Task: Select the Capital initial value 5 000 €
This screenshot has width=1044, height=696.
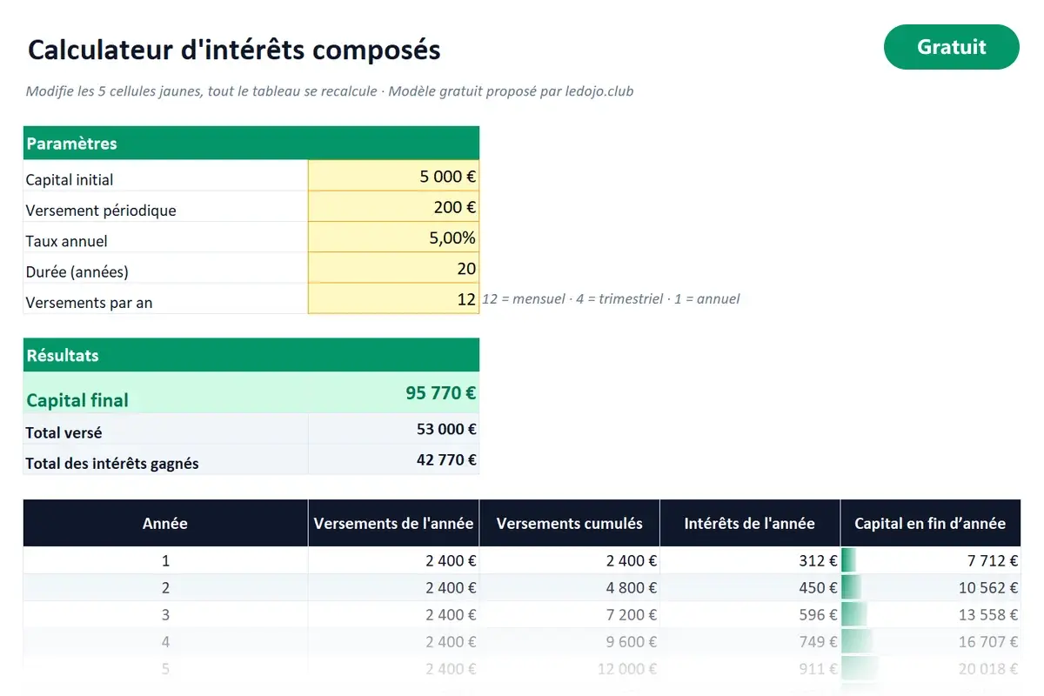Action: (393, 176)
